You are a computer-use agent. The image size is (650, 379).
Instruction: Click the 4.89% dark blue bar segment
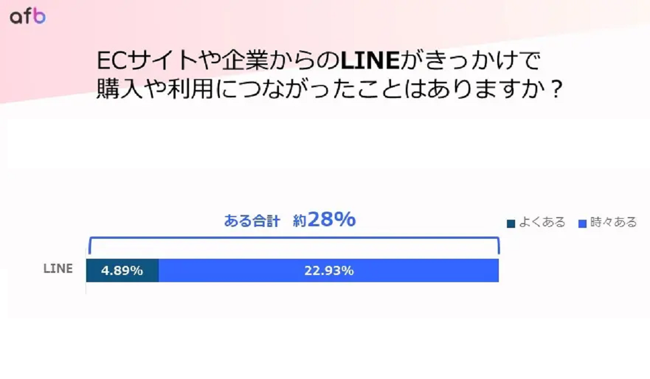122,271
